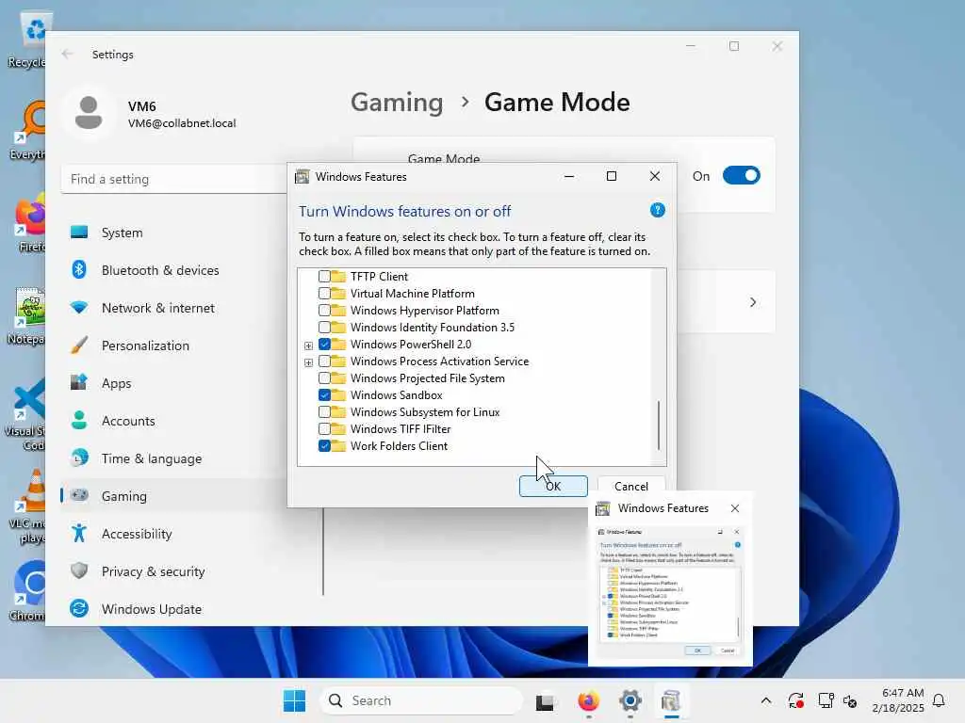Click the VM6 user avatar picture
965x723 pixels.
(89, 113)
